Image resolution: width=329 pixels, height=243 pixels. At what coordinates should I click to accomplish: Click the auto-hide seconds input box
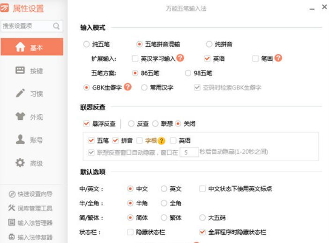(x=189, y=152)
